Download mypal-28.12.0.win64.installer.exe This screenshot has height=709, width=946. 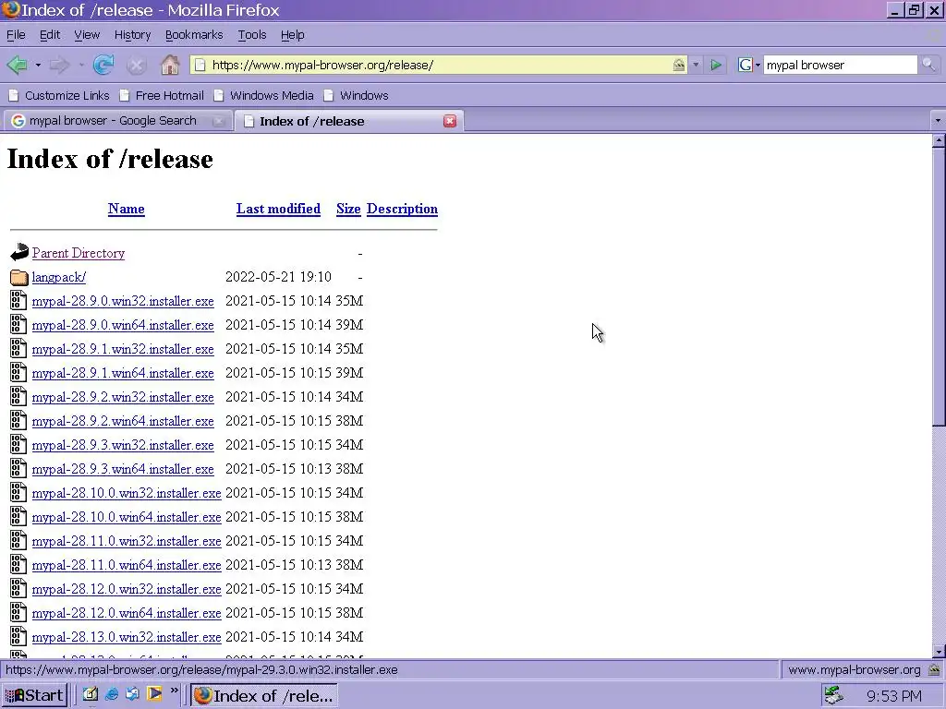pos(126,613)
